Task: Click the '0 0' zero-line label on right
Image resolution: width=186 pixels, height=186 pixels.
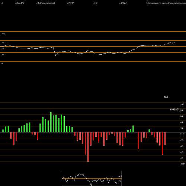Action: [182, 134]
